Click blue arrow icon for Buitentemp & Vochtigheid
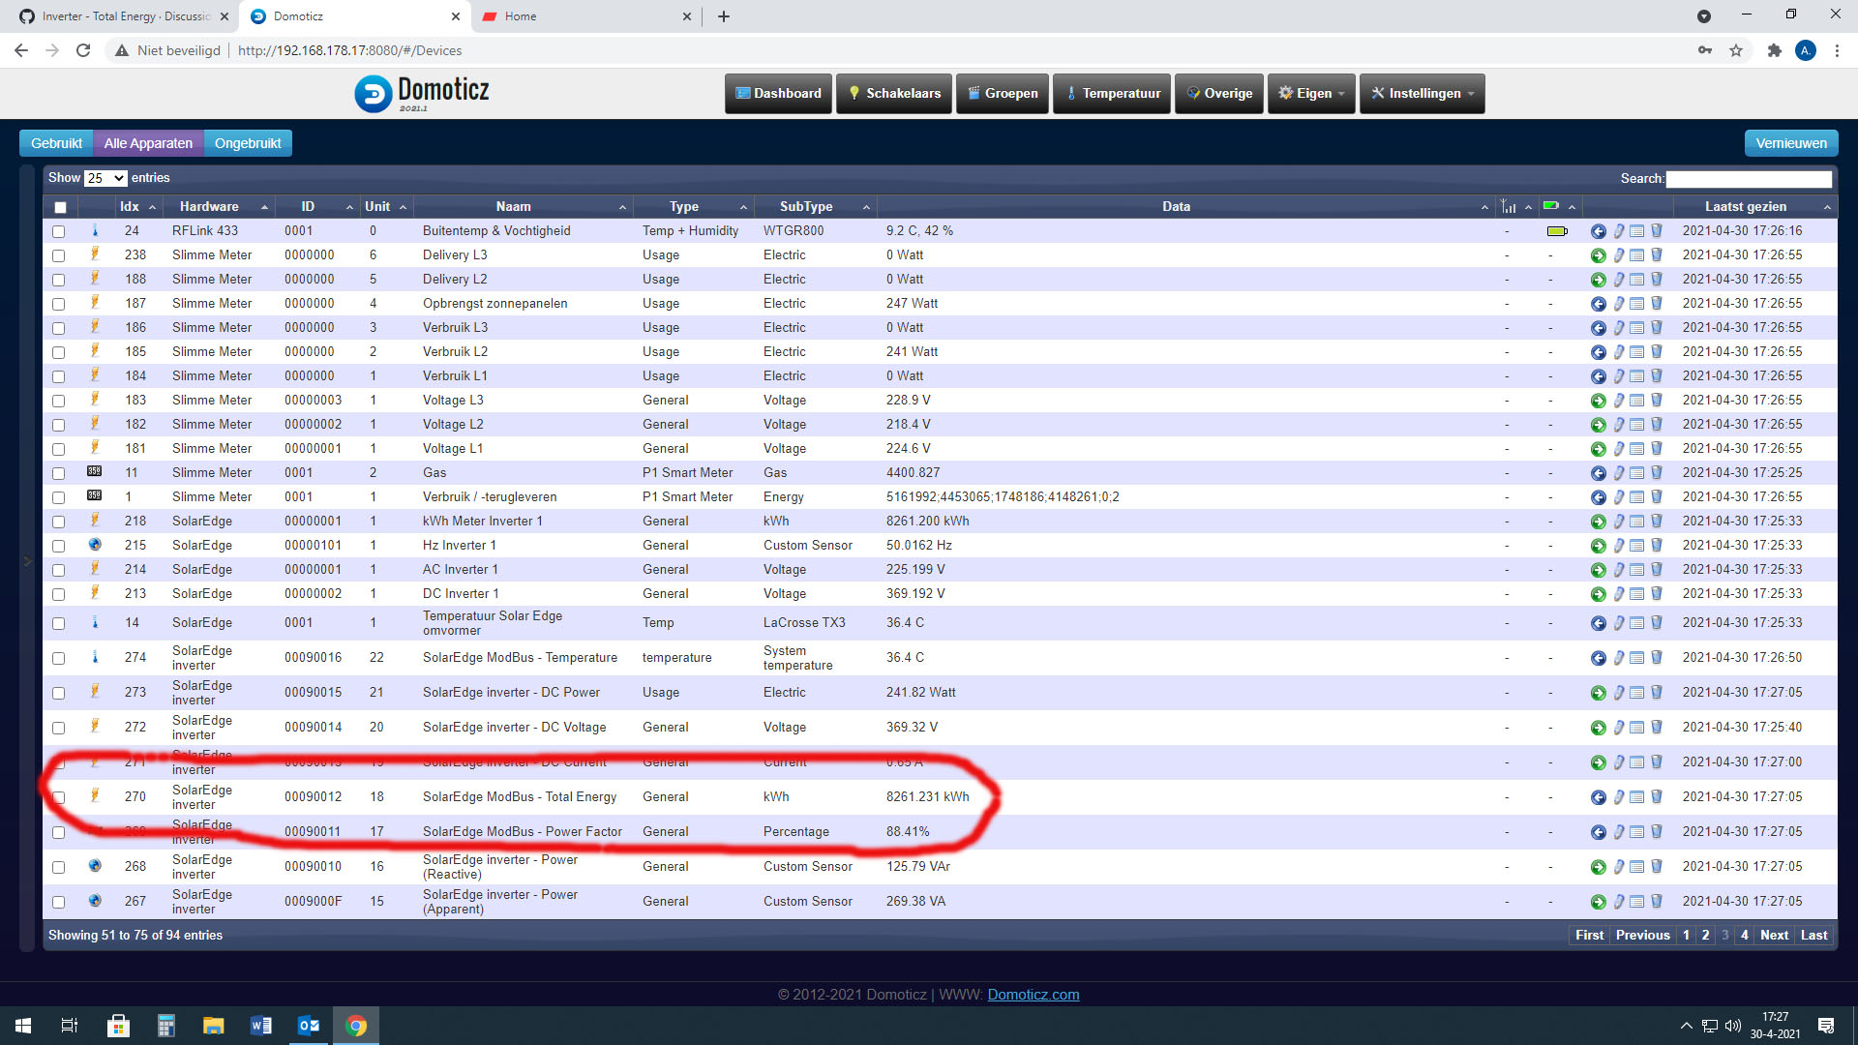The image size is (1858, 1045). (x=1598, y=231)
